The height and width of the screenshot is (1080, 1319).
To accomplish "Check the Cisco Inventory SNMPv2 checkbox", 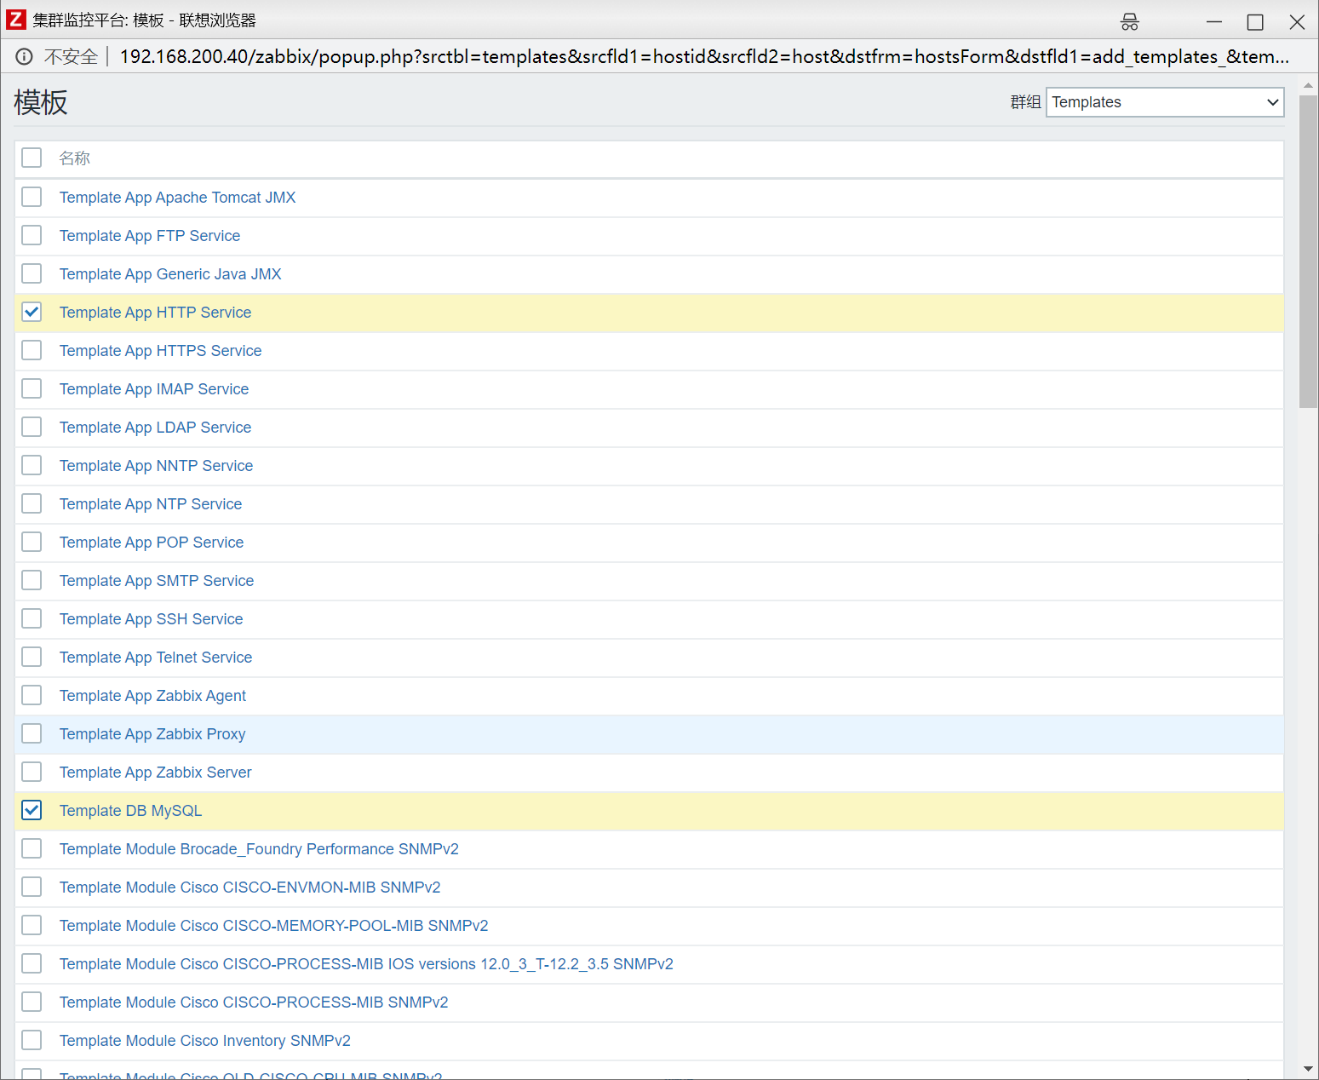I will tap(32, 1040).
